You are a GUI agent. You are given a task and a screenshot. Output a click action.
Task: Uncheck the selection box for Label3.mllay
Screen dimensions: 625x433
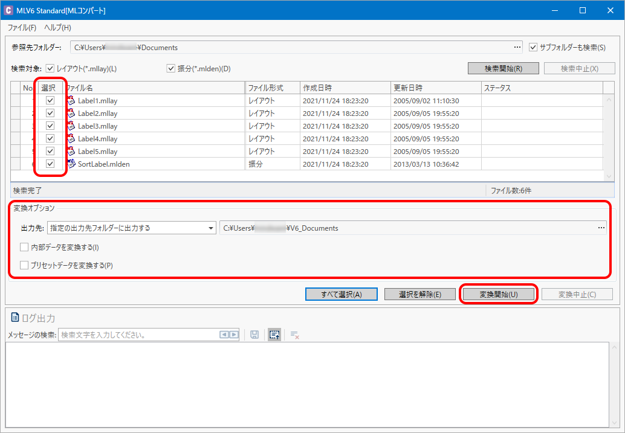(50, 126)
